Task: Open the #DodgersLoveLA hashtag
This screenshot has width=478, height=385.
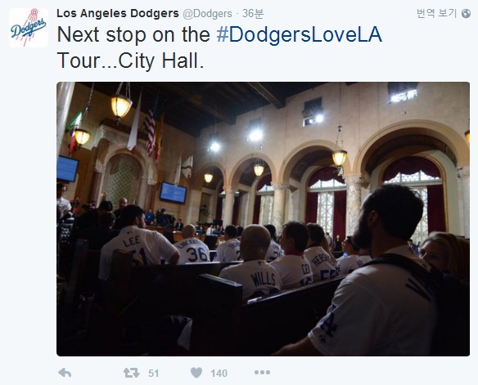Action: pyautogui.click(x=299, y=34)
